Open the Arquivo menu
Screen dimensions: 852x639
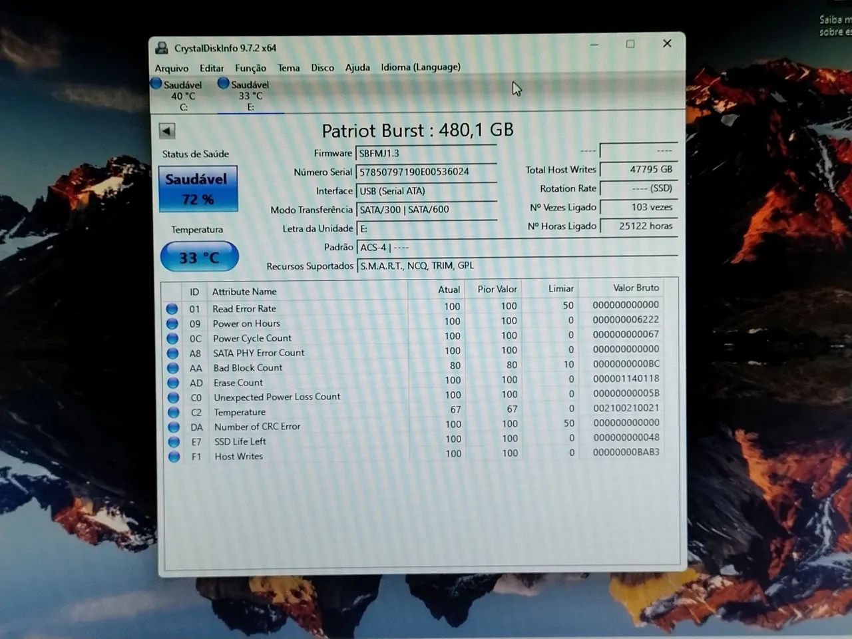coord(171,68)
